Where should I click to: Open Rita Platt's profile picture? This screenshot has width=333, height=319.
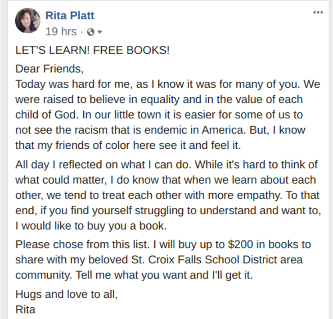click(27, 21)
